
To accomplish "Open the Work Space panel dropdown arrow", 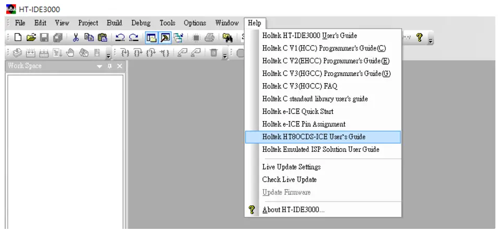I will click(100, 66).
